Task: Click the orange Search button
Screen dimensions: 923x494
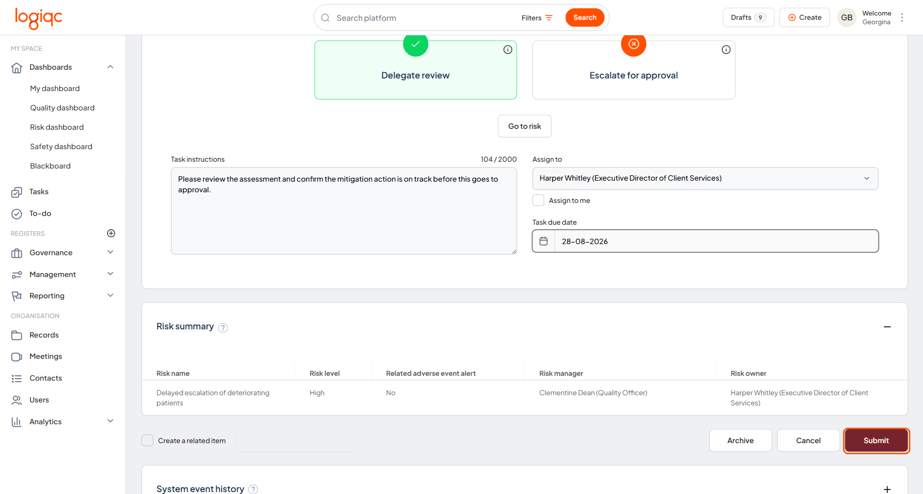Action: 585,17
